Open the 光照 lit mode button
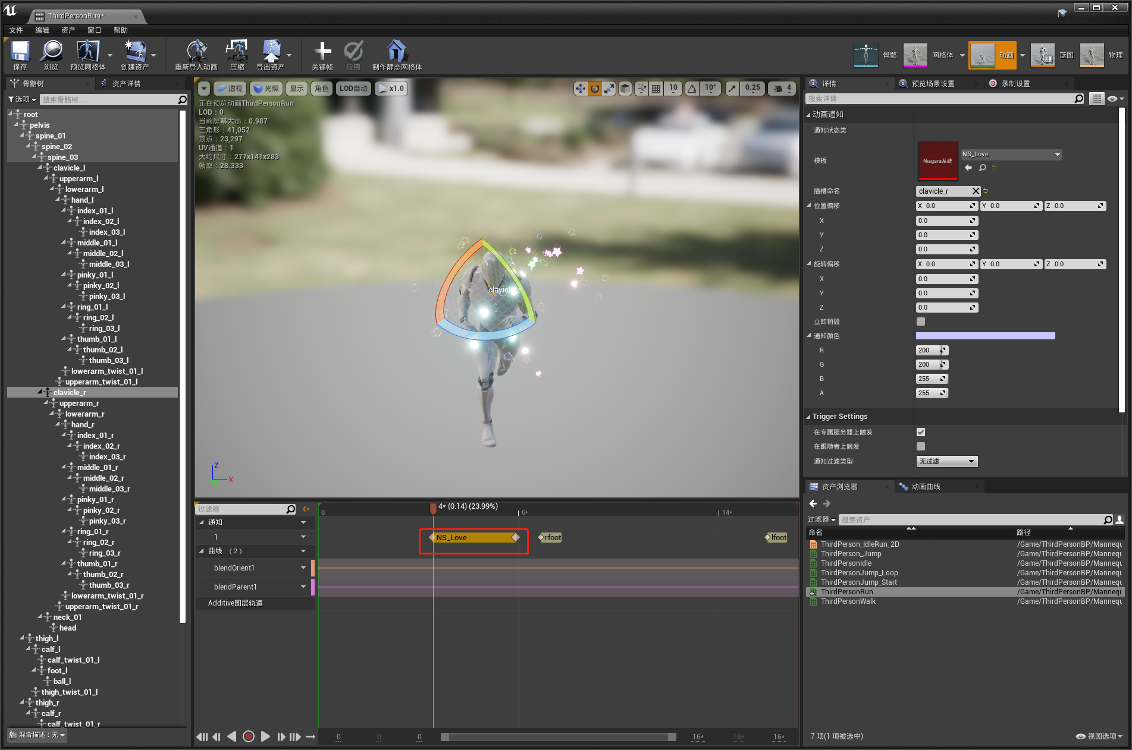 click(x=266, y=89)
